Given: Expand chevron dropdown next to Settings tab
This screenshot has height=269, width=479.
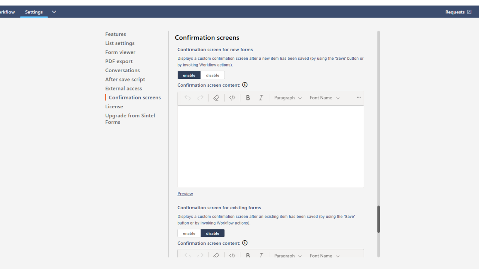Looking at the screenshot, I should (x=54, y=12).
